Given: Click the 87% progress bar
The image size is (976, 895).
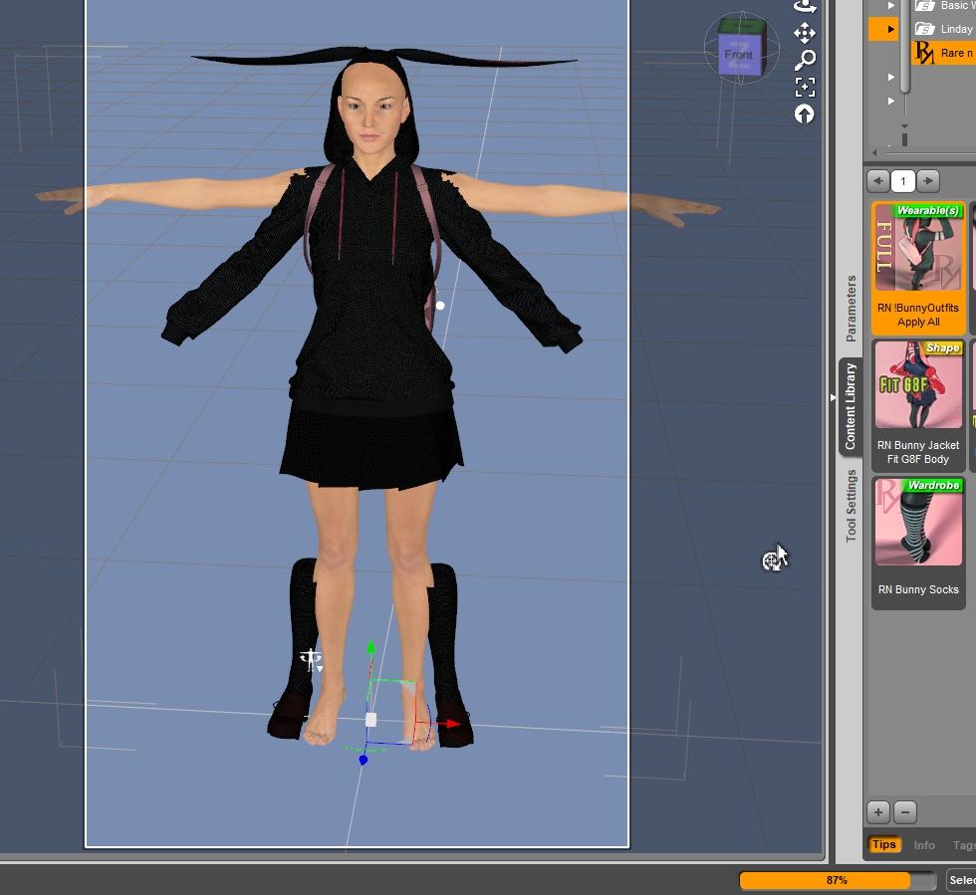Looking at the screenshot, I should tap(838, 880).
